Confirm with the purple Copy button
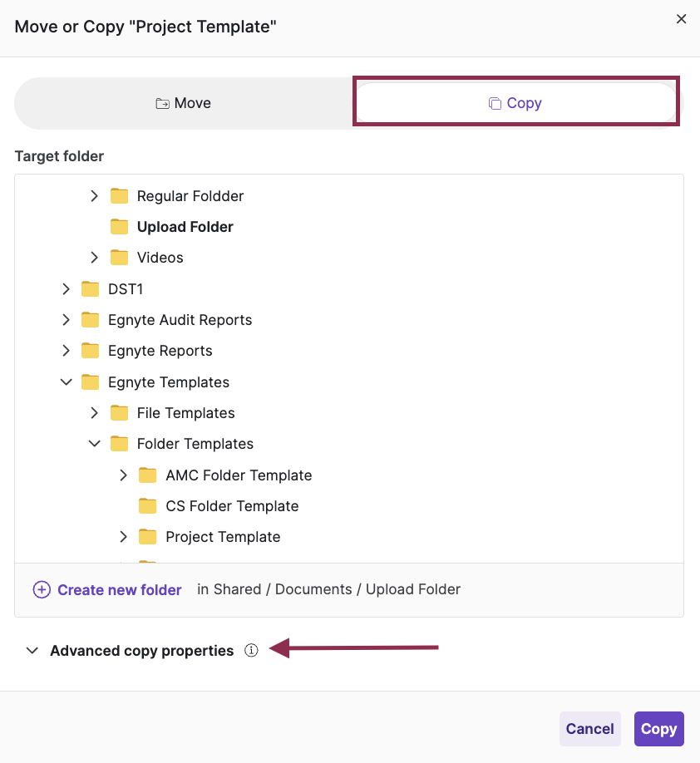Image resolution: width=700 pixels, height=763 pixels. coord(658,728)
